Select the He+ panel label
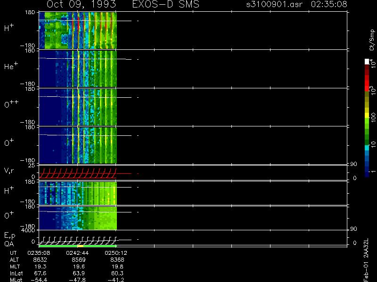Viewport: 377px width, 282px height. click(11, 65)
